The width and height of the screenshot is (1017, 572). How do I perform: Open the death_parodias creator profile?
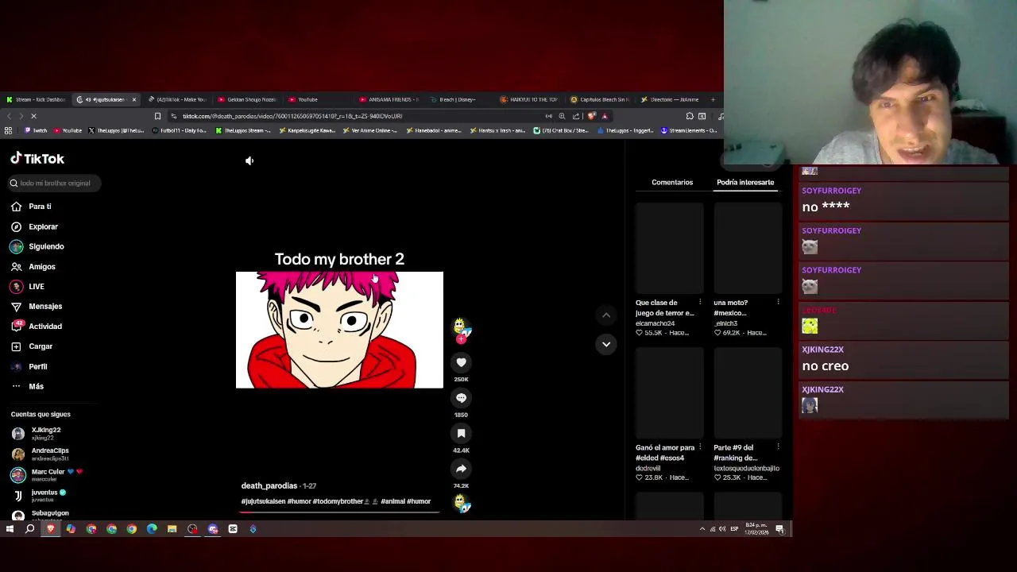tap(269, 486)
